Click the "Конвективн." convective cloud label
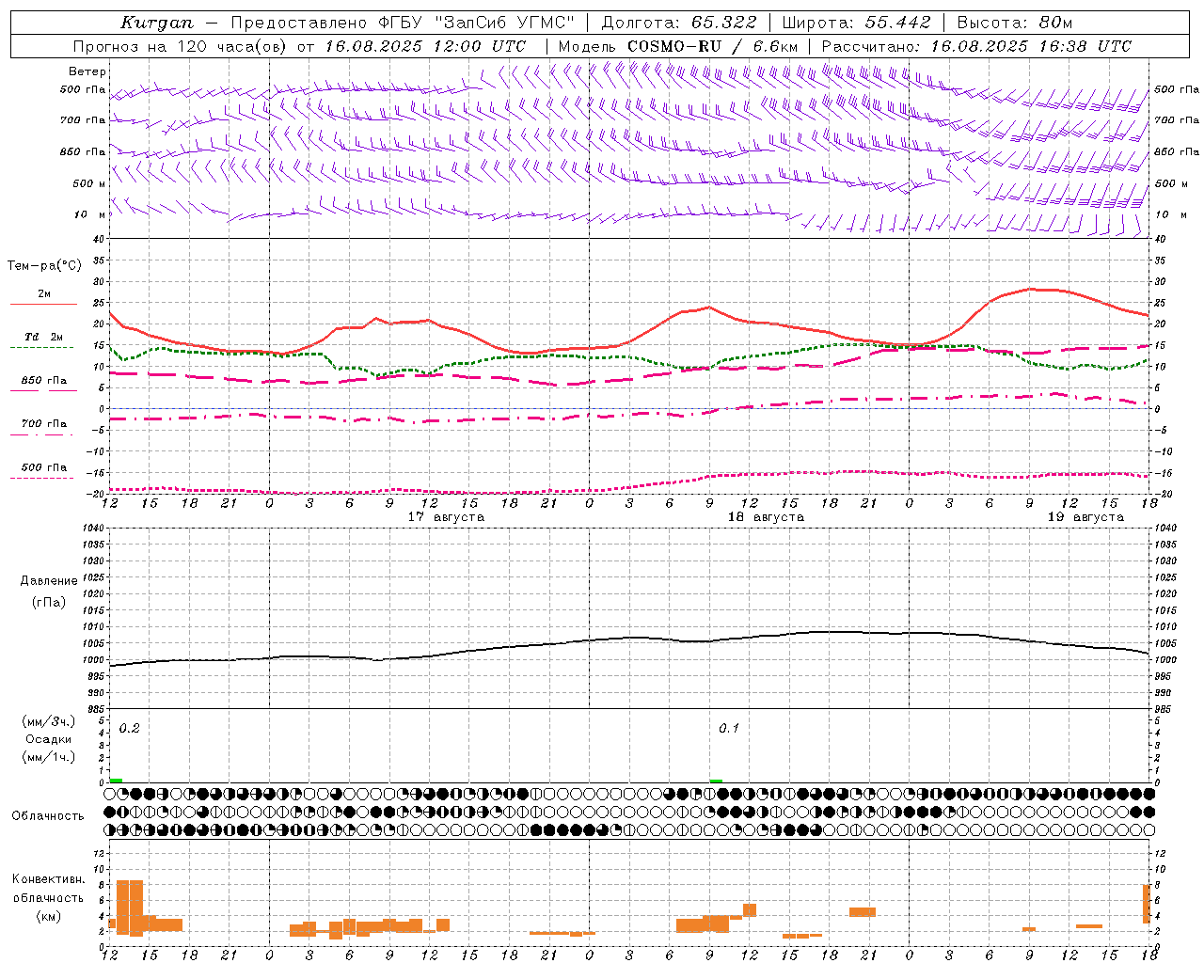1204x963 pixels. point(49,879)
